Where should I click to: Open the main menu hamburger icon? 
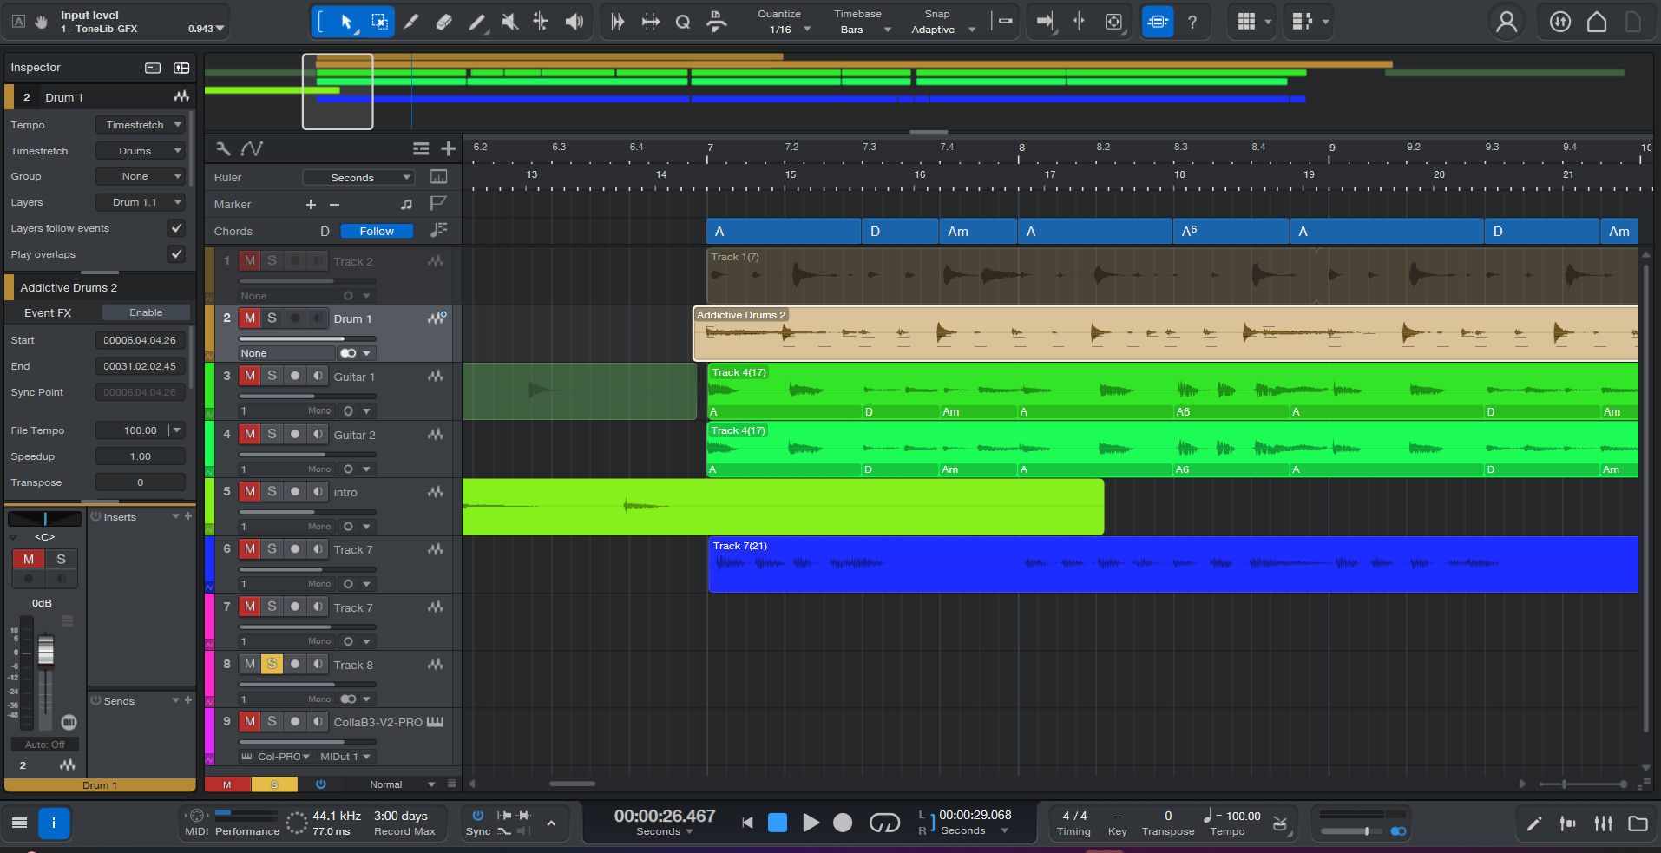click(19, 823)
